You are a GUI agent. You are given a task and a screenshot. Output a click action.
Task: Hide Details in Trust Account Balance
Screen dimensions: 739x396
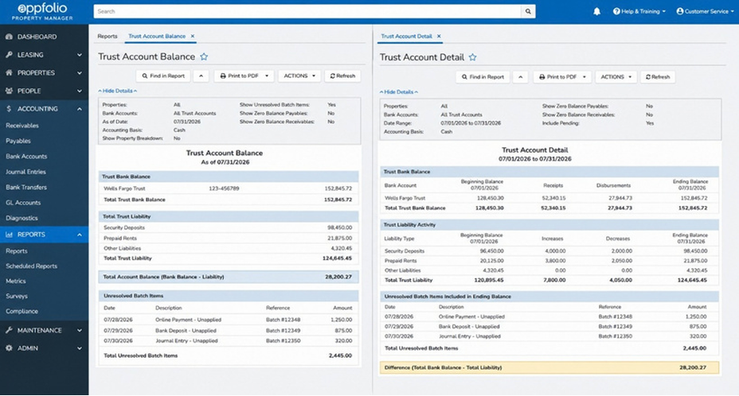coord(117,91)
